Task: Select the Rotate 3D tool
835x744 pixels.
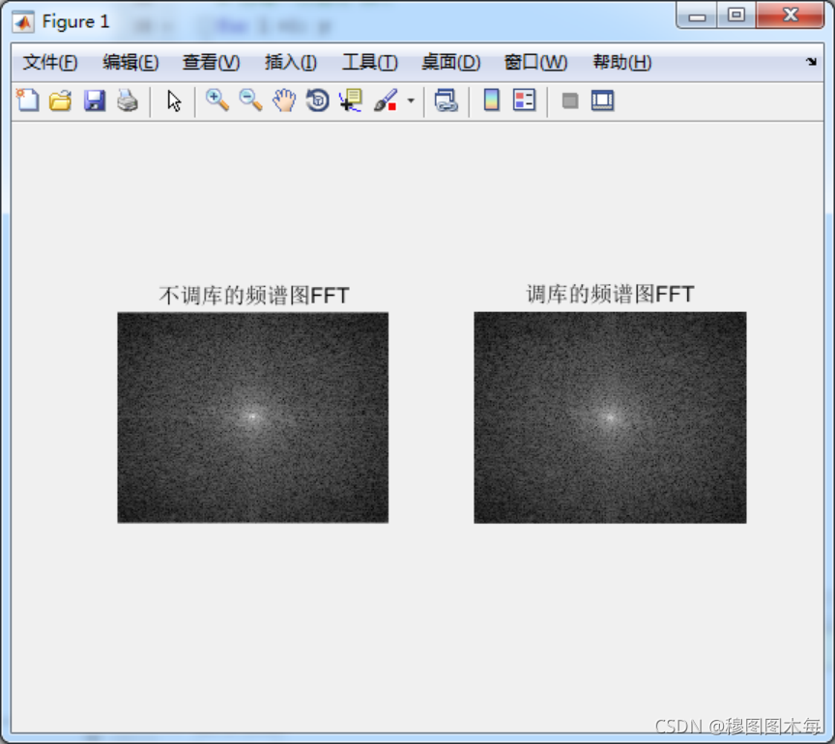Action: point(317,100)
